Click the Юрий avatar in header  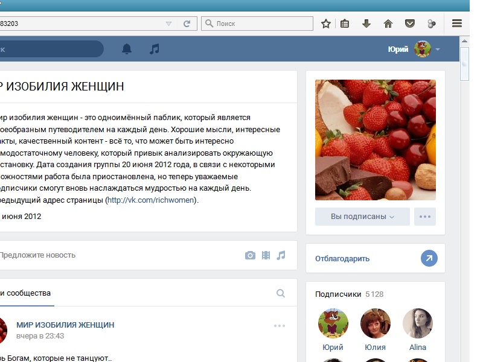click(422, 49)
